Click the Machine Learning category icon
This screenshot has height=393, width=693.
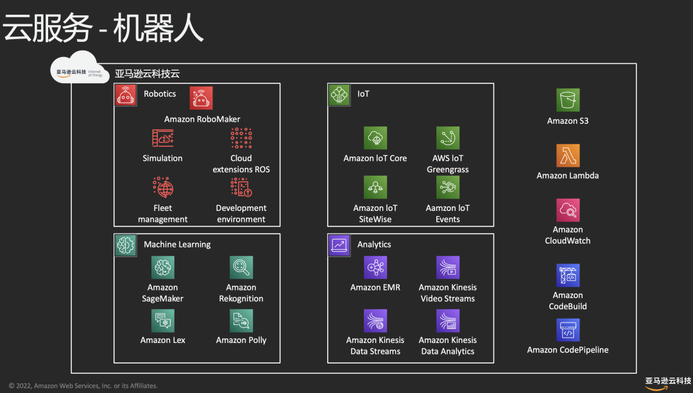point(126,245)
